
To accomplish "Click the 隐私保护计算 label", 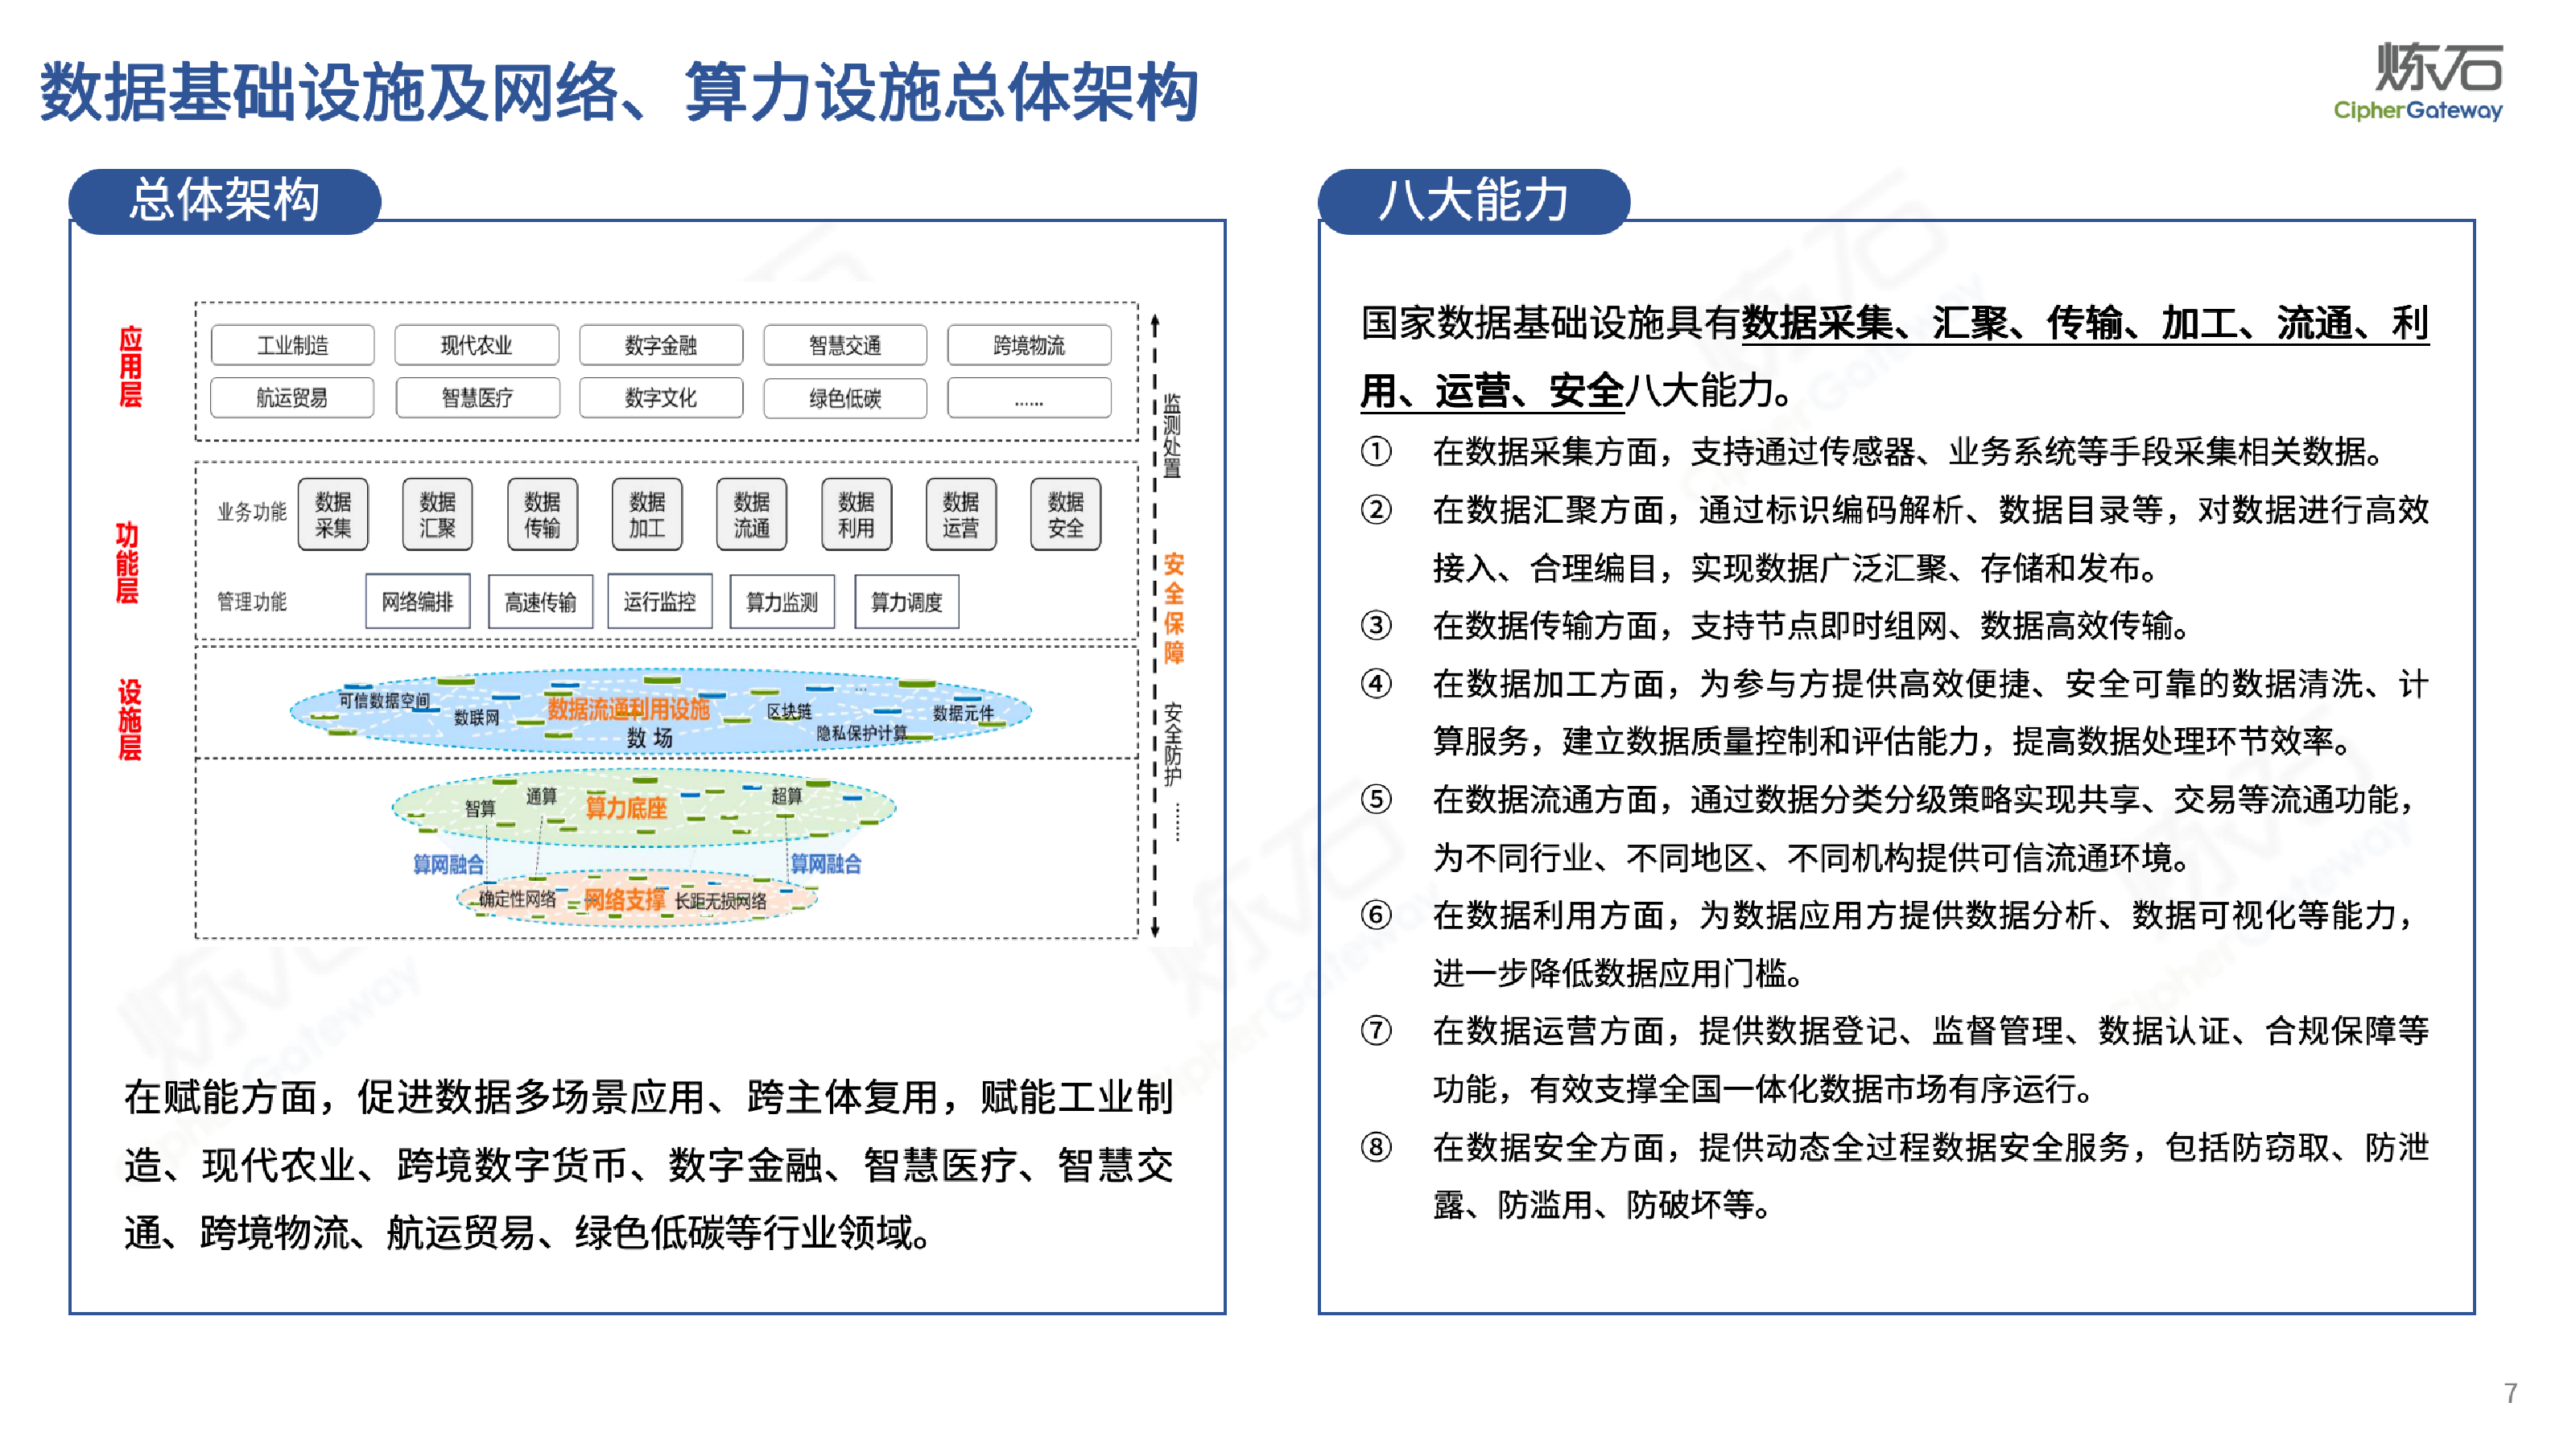I will 861,733.
